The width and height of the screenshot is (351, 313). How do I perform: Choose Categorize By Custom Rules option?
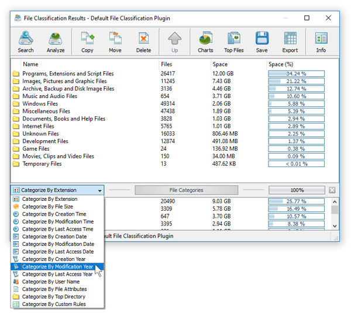[x=57, y=304]
